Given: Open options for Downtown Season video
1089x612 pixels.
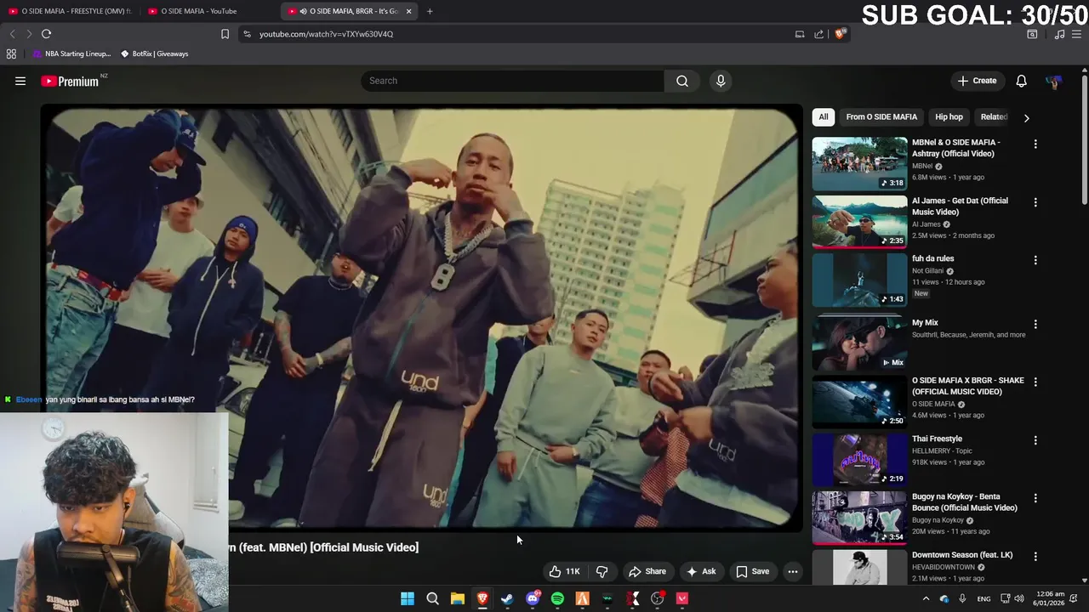Looking at the screenshot, I should (x=1035, y=556).
